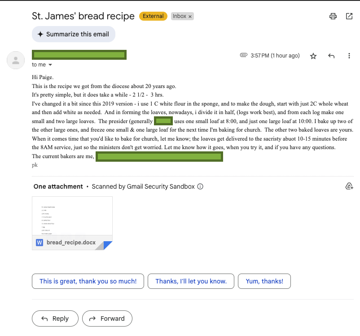
Task: Open the three-dot More options menu
Action: (x=349, y=56)
